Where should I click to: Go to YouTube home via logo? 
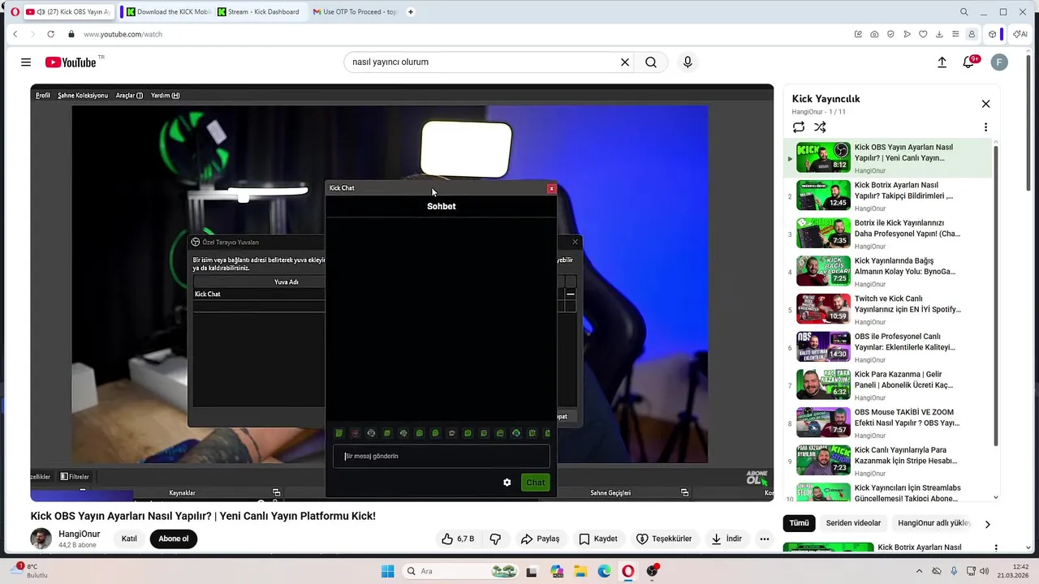pyautogui.click(x=71, y=62)
